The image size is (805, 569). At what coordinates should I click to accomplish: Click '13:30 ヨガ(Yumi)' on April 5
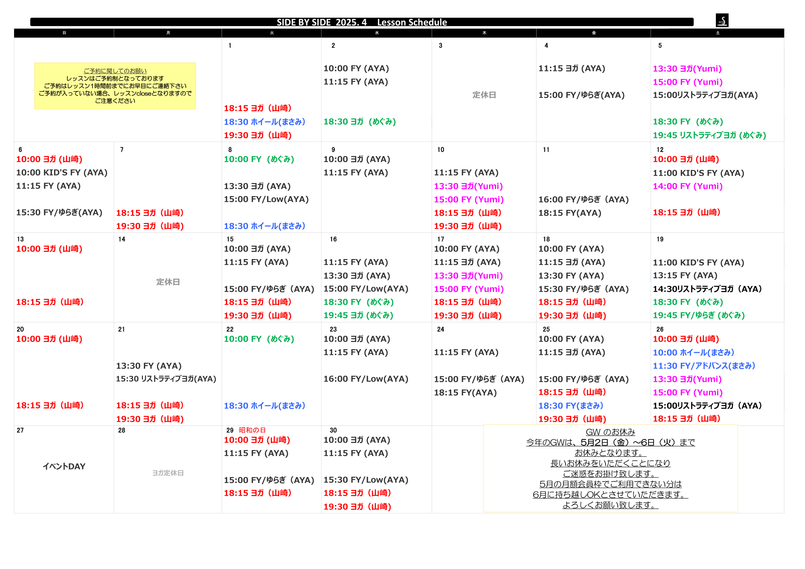687,69
